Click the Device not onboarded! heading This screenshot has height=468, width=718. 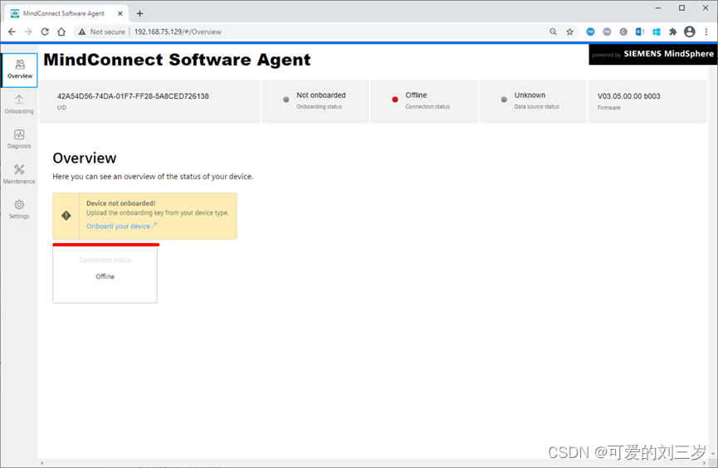pos(121,203)
